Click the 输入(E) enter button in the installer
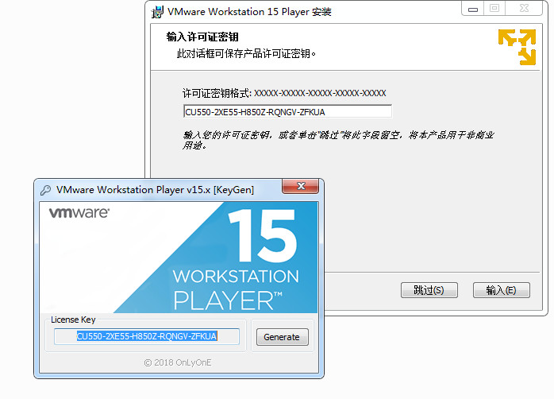 pyautogui.click(x=502, y=290)
